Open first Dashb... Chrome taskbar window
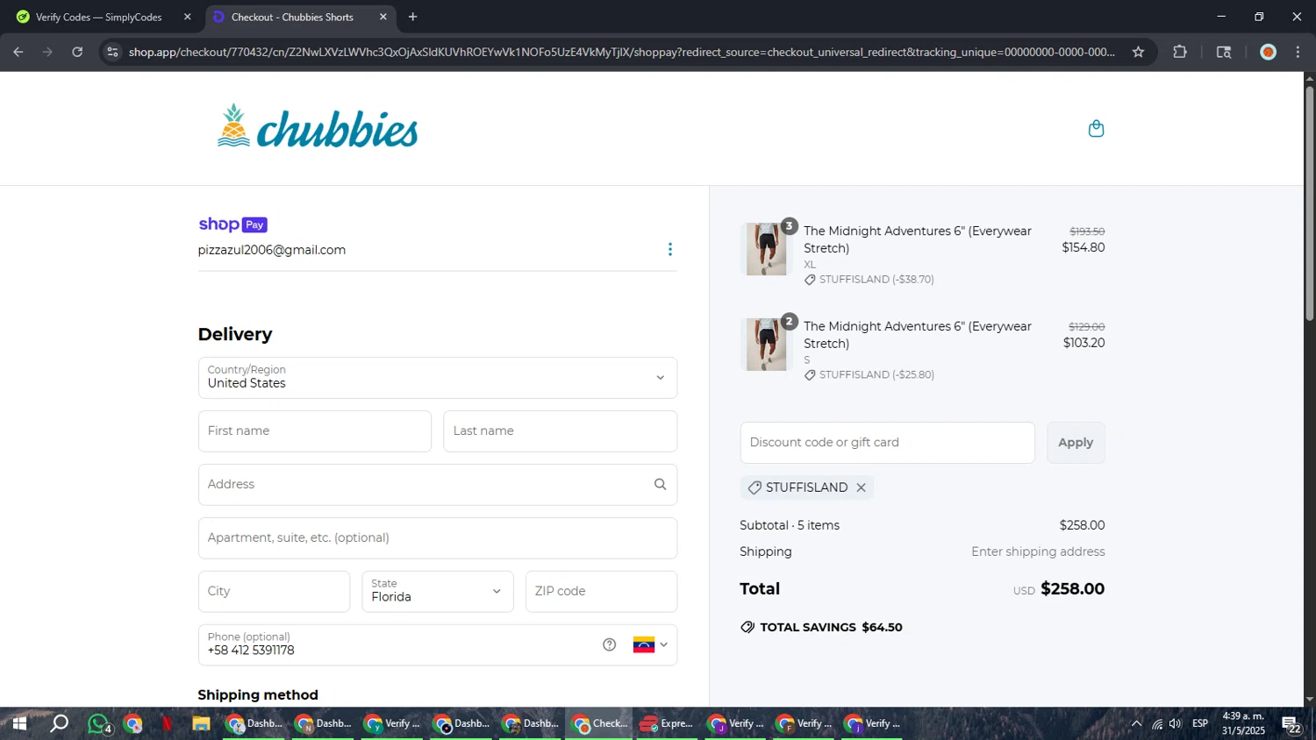This screenshot has width=1316, height=740. [254, 724]
